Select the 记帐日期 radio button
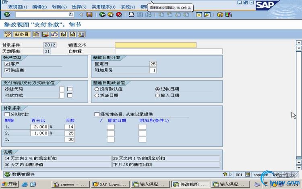 click(157, 89)
